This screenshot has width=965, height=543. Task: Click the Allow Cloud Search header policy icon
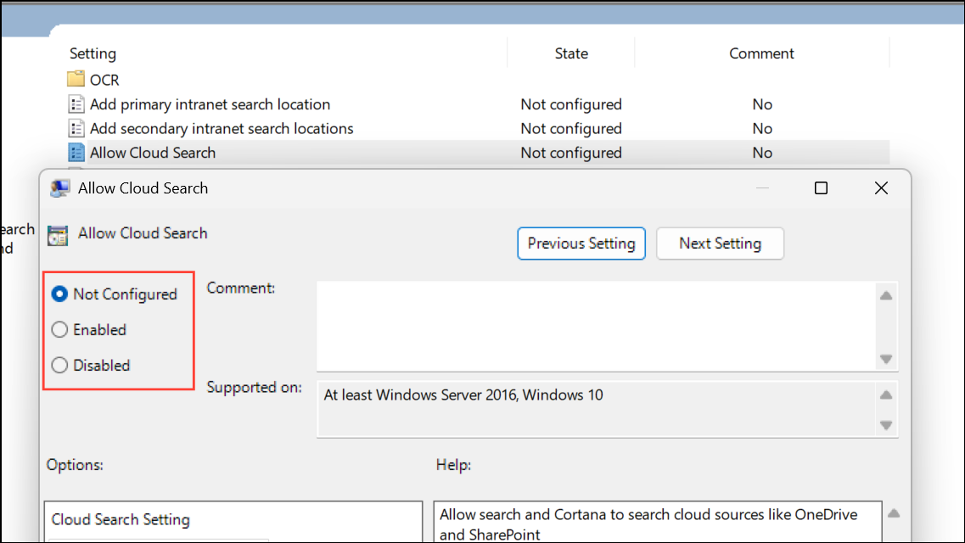[x=58, y=235]
